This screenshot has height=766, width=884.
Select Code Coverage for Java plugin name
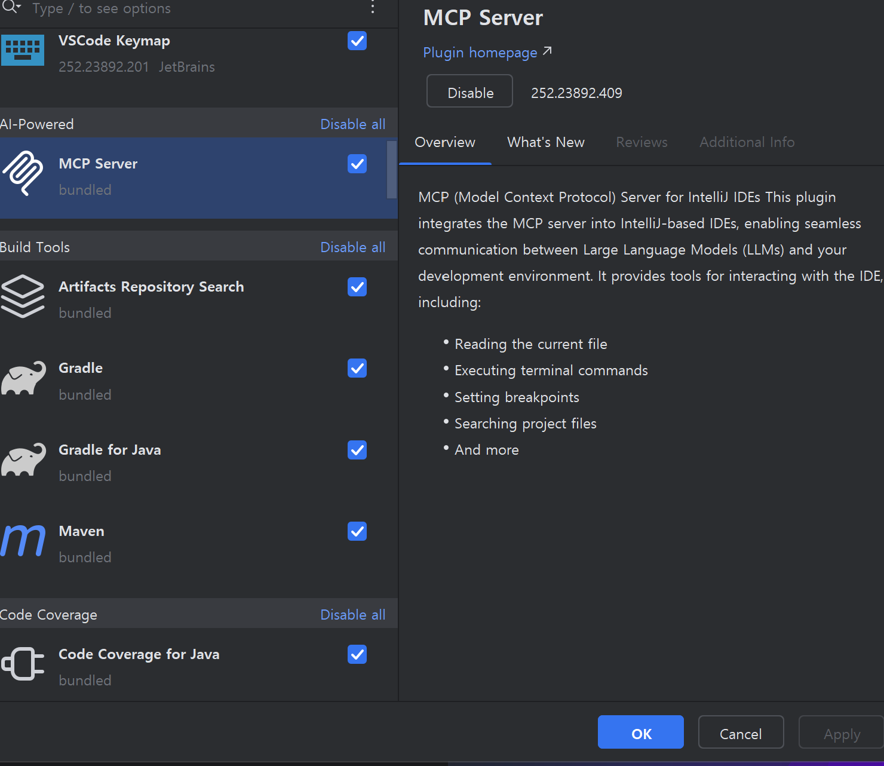pos(139,654)
